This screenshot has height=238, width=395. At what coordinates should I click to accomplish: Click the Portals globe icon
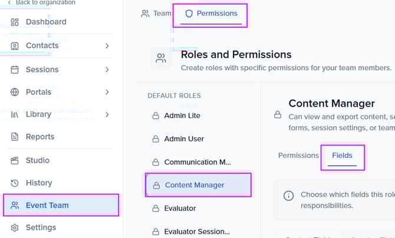coord(15,92)
